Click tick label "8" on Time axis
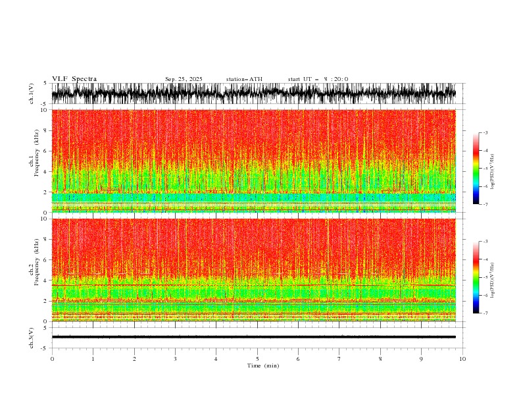 point(380,359)
